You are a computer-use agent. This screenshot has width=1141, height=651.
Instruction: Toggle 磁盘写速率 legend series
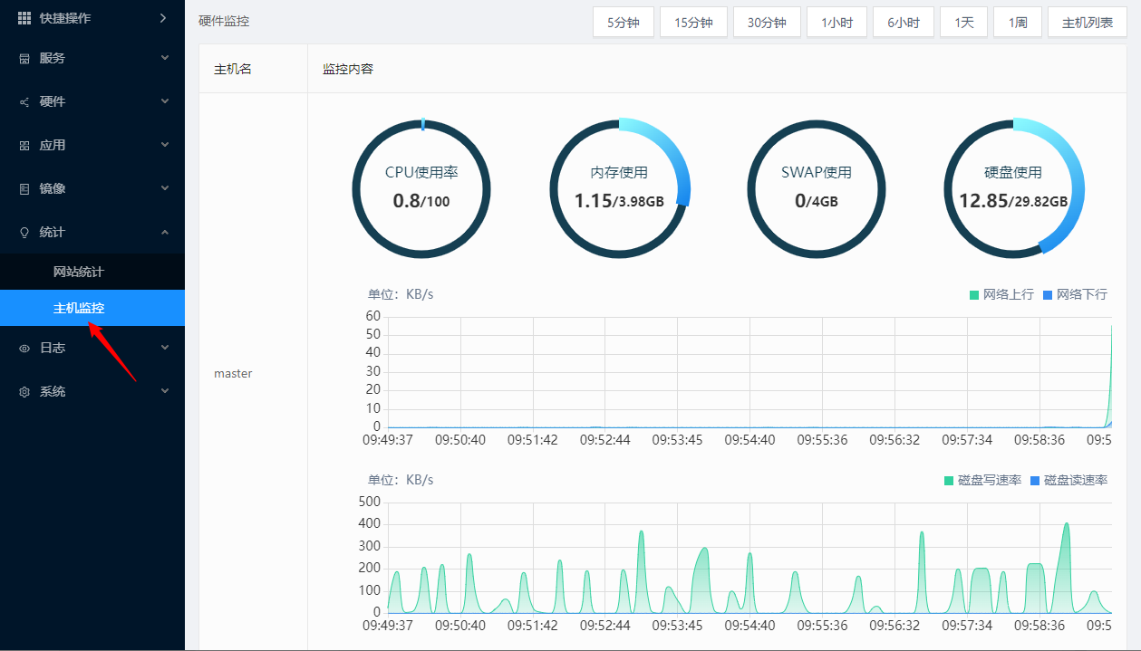pos(982,480)
